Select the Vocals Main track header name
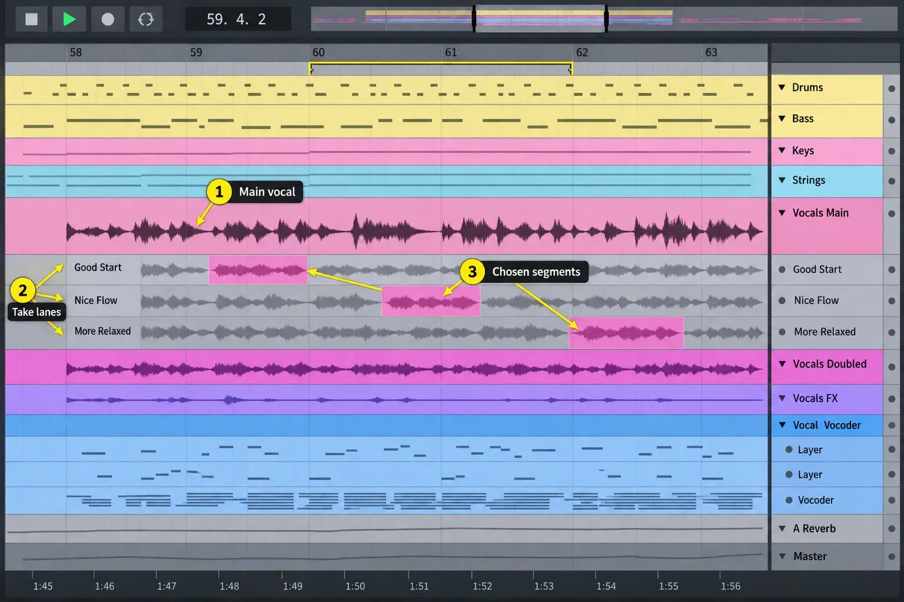 pyautogui.click(x=820, y=213)
